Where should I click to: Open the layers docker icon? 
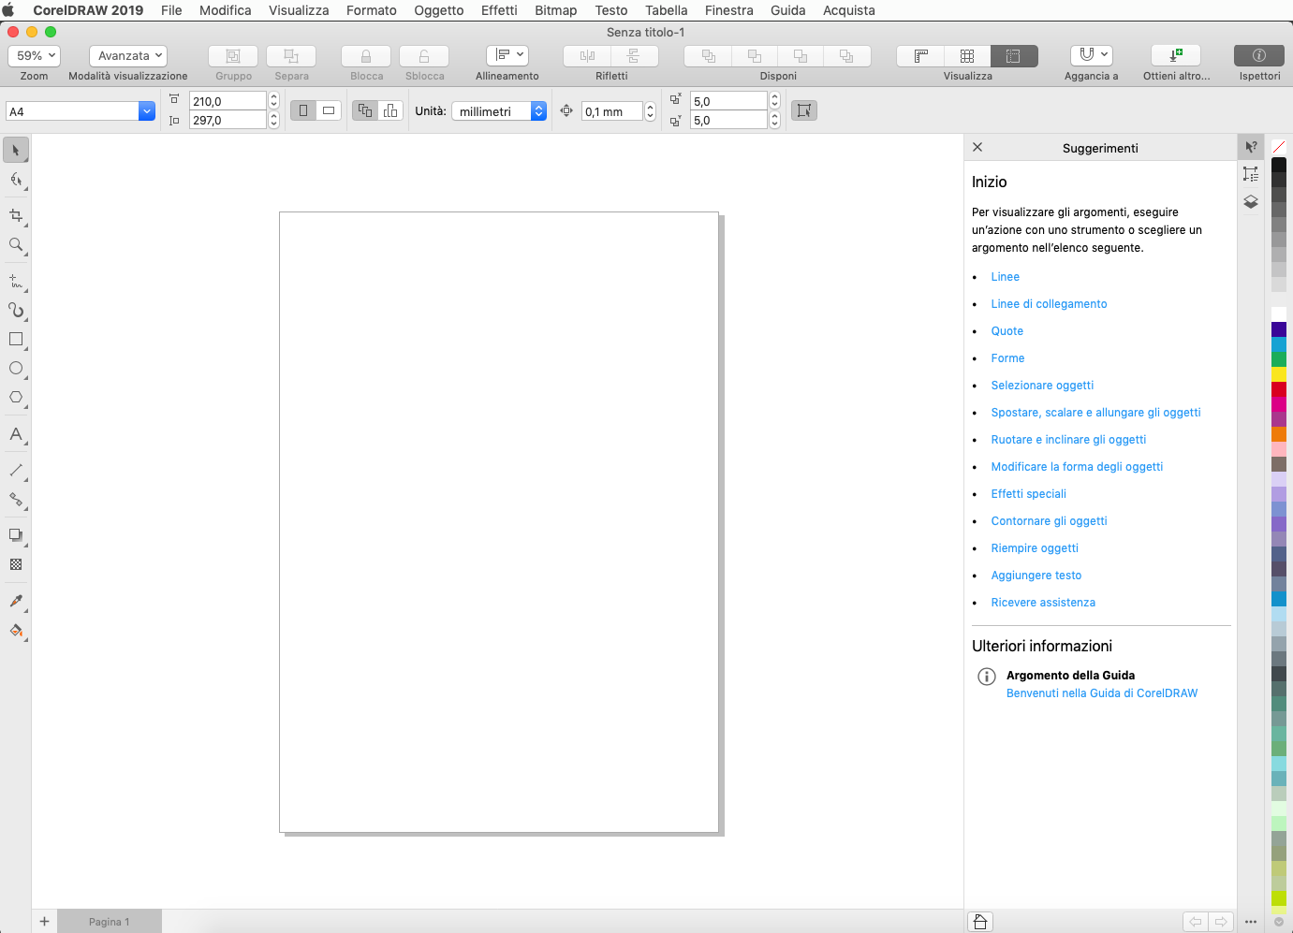coord(1251,201)
